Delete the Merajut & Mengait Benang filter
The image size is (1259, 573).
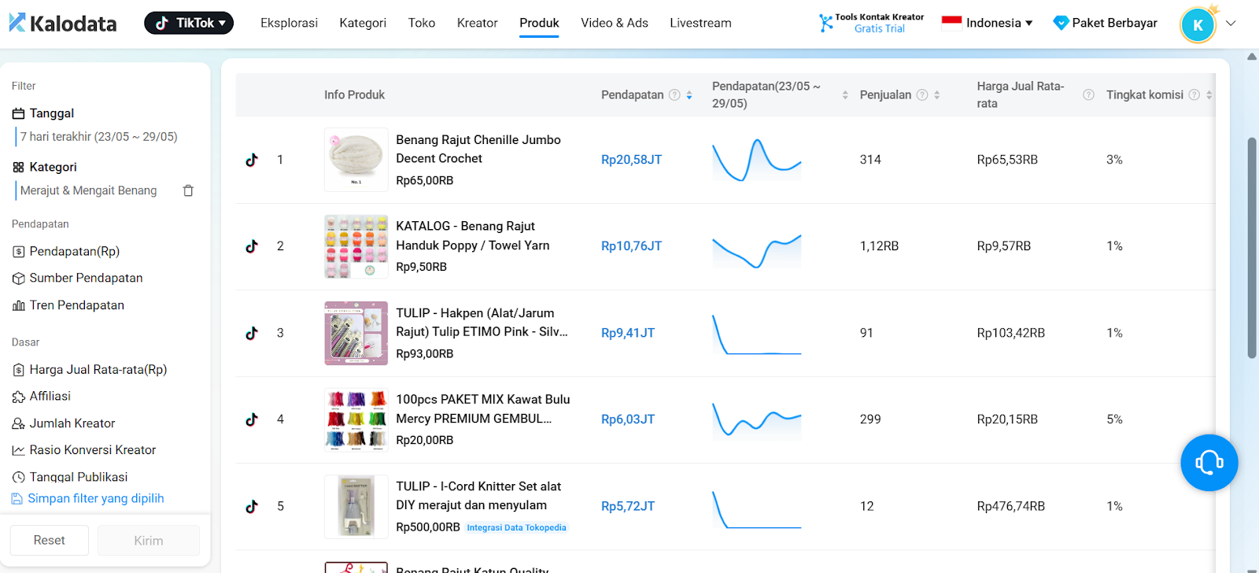[188, 190]
